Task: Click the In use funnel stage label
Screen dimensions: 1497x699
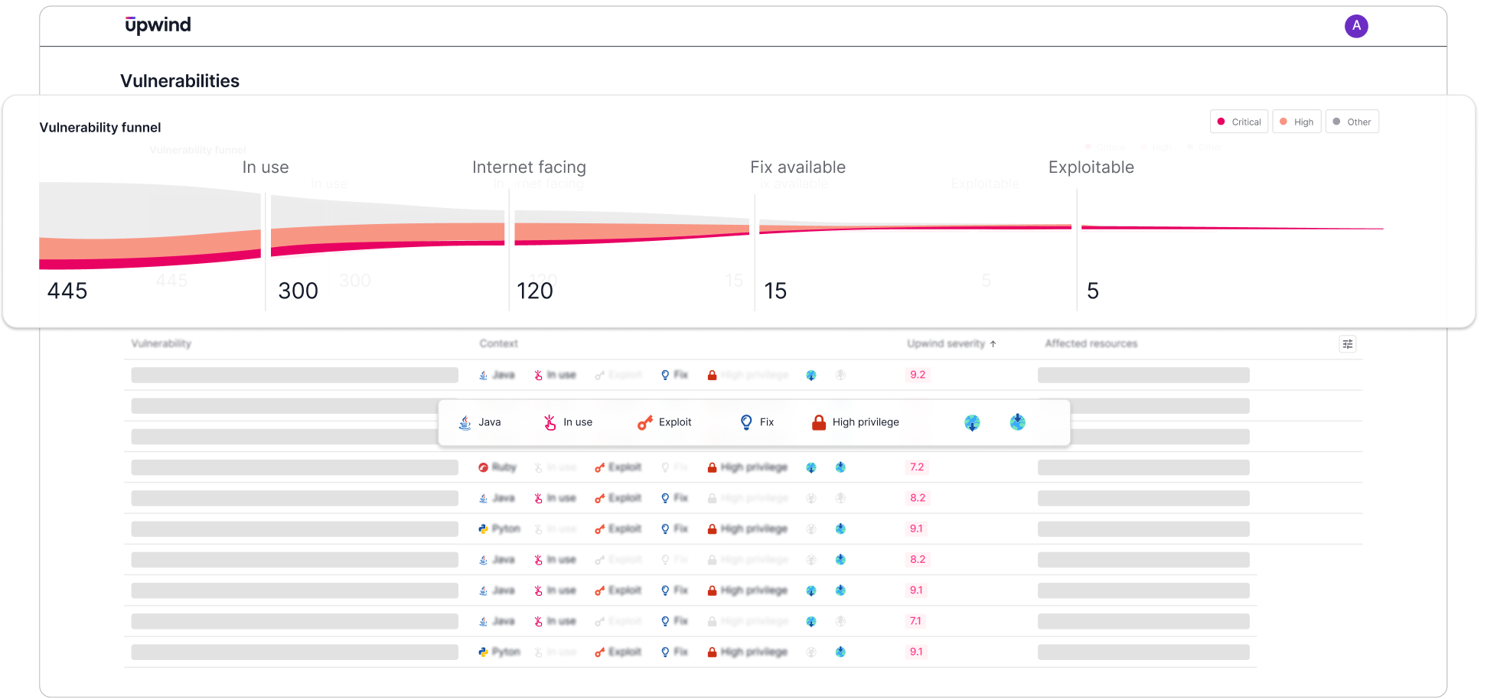Action: pyautogui.click(x=265, y=167)
